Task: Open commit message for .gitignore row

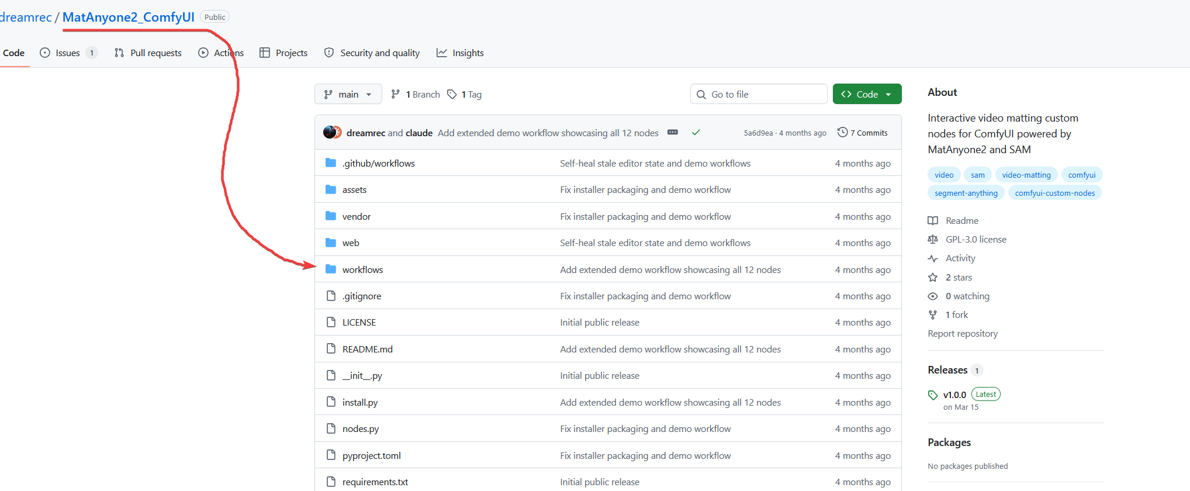Action: (x=645, y=296)
